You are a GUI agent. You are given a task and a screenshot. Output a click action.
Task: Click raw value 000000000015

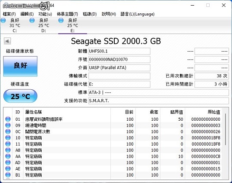[x=206, y=169]
